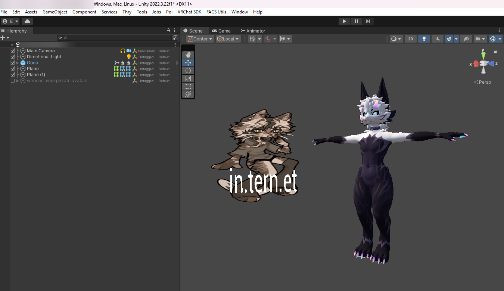Click the green Y axis cone on gizmo
The image size is (504, 291).
point(483,55)
